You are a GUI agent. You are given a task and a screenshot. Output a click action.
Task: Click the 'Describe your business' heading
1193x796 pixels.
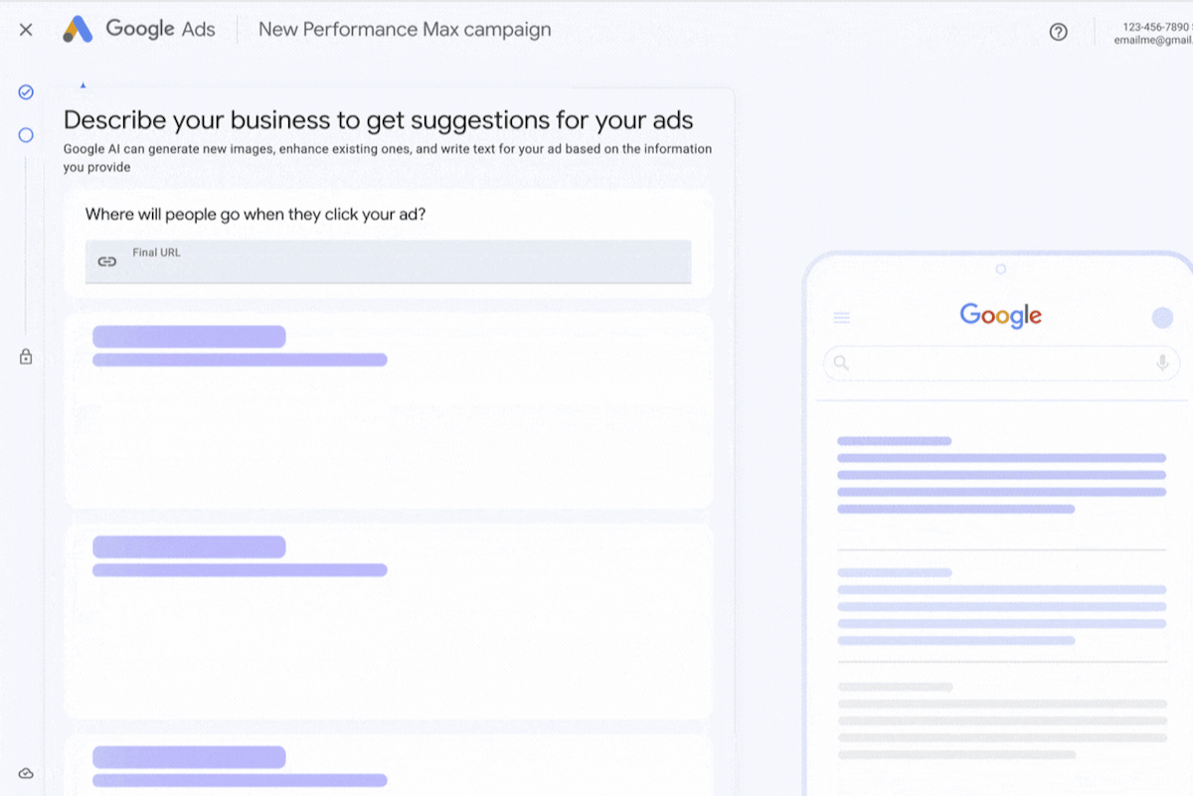[378, 120]
